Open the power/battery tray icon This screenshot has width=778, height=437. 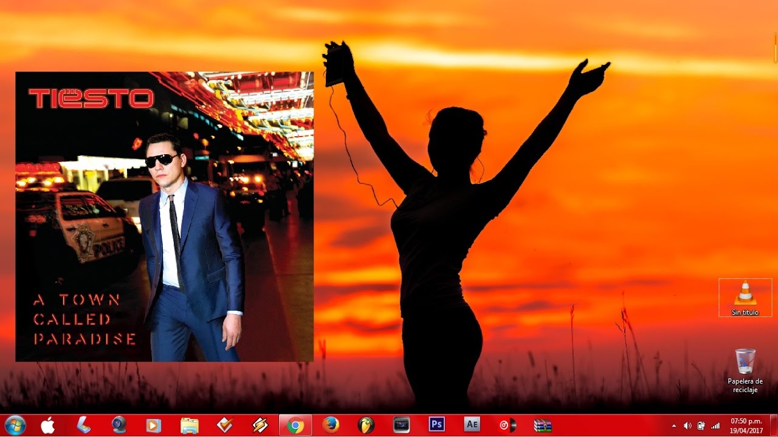[x=701, y=425]
